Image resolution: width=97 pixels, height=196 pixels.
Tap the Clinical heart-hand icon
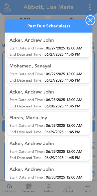click(x=68, y=187)
